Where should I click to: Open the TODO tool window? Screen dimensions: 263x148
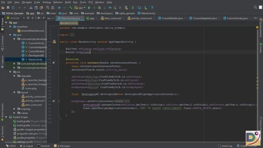coord(11,146)
